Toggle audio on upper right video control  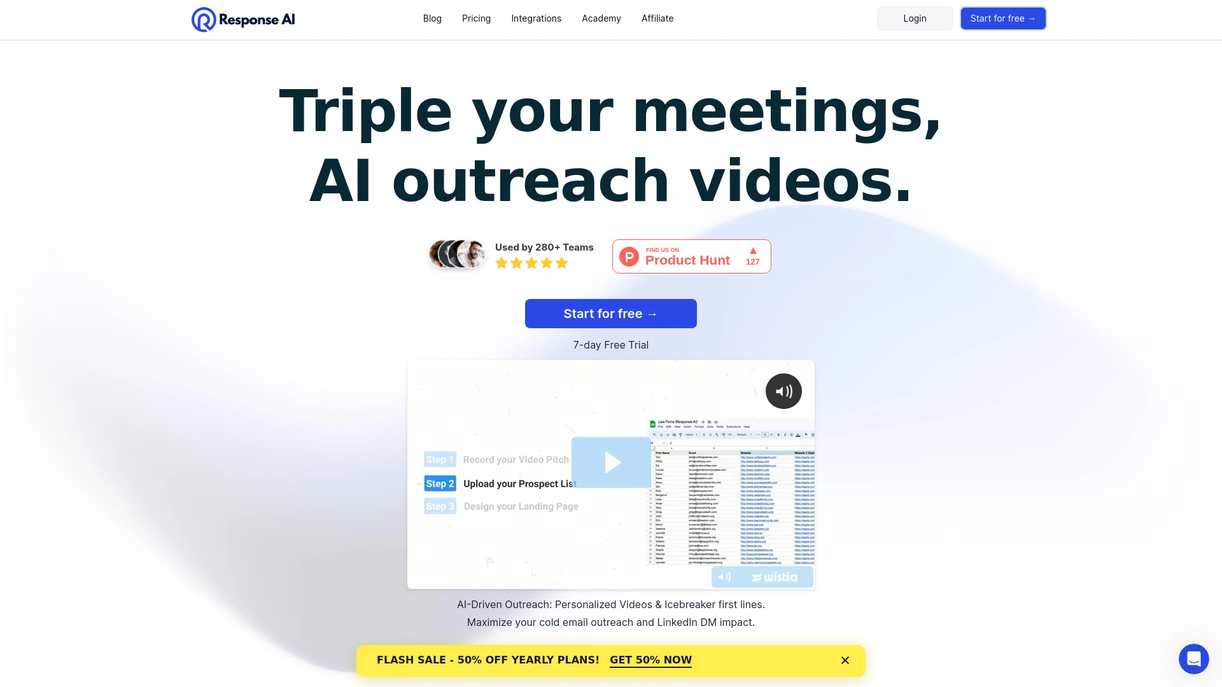pyautogui.click(x=783, y=391)
